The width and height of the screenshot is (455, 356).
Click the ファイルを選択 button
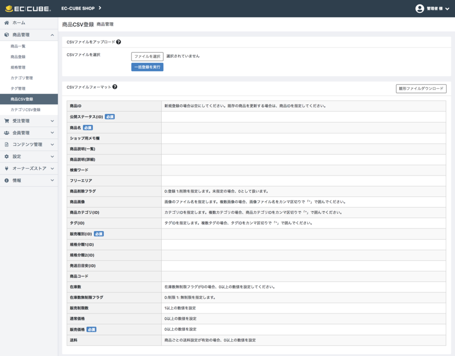click(147, 56)
